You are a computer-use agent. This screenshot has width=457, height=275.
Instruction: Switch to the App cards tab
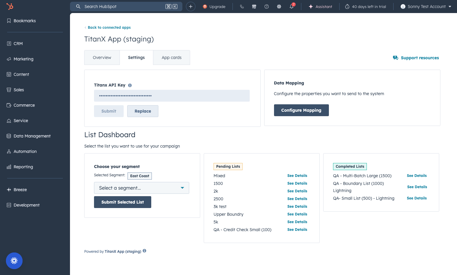(171, 57)
